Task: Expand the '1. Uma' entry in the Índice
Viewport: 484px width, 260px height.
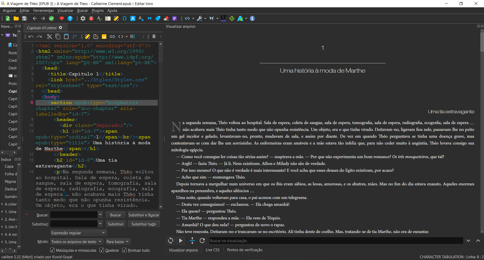Action: [2, 212]
